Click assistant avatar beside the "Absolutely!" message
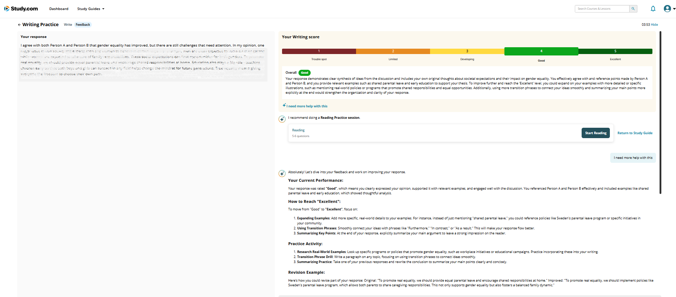This screenshot has width=676, height=297. tap(282, 174)
